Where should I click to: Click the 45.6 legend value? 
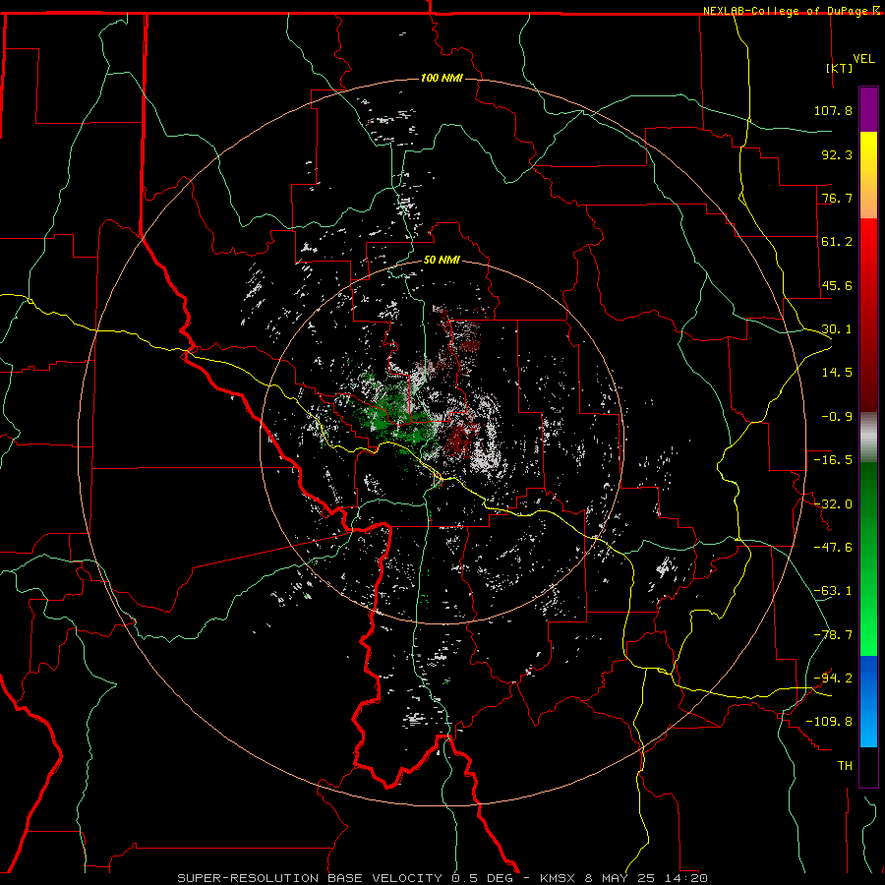click(837, 285)
